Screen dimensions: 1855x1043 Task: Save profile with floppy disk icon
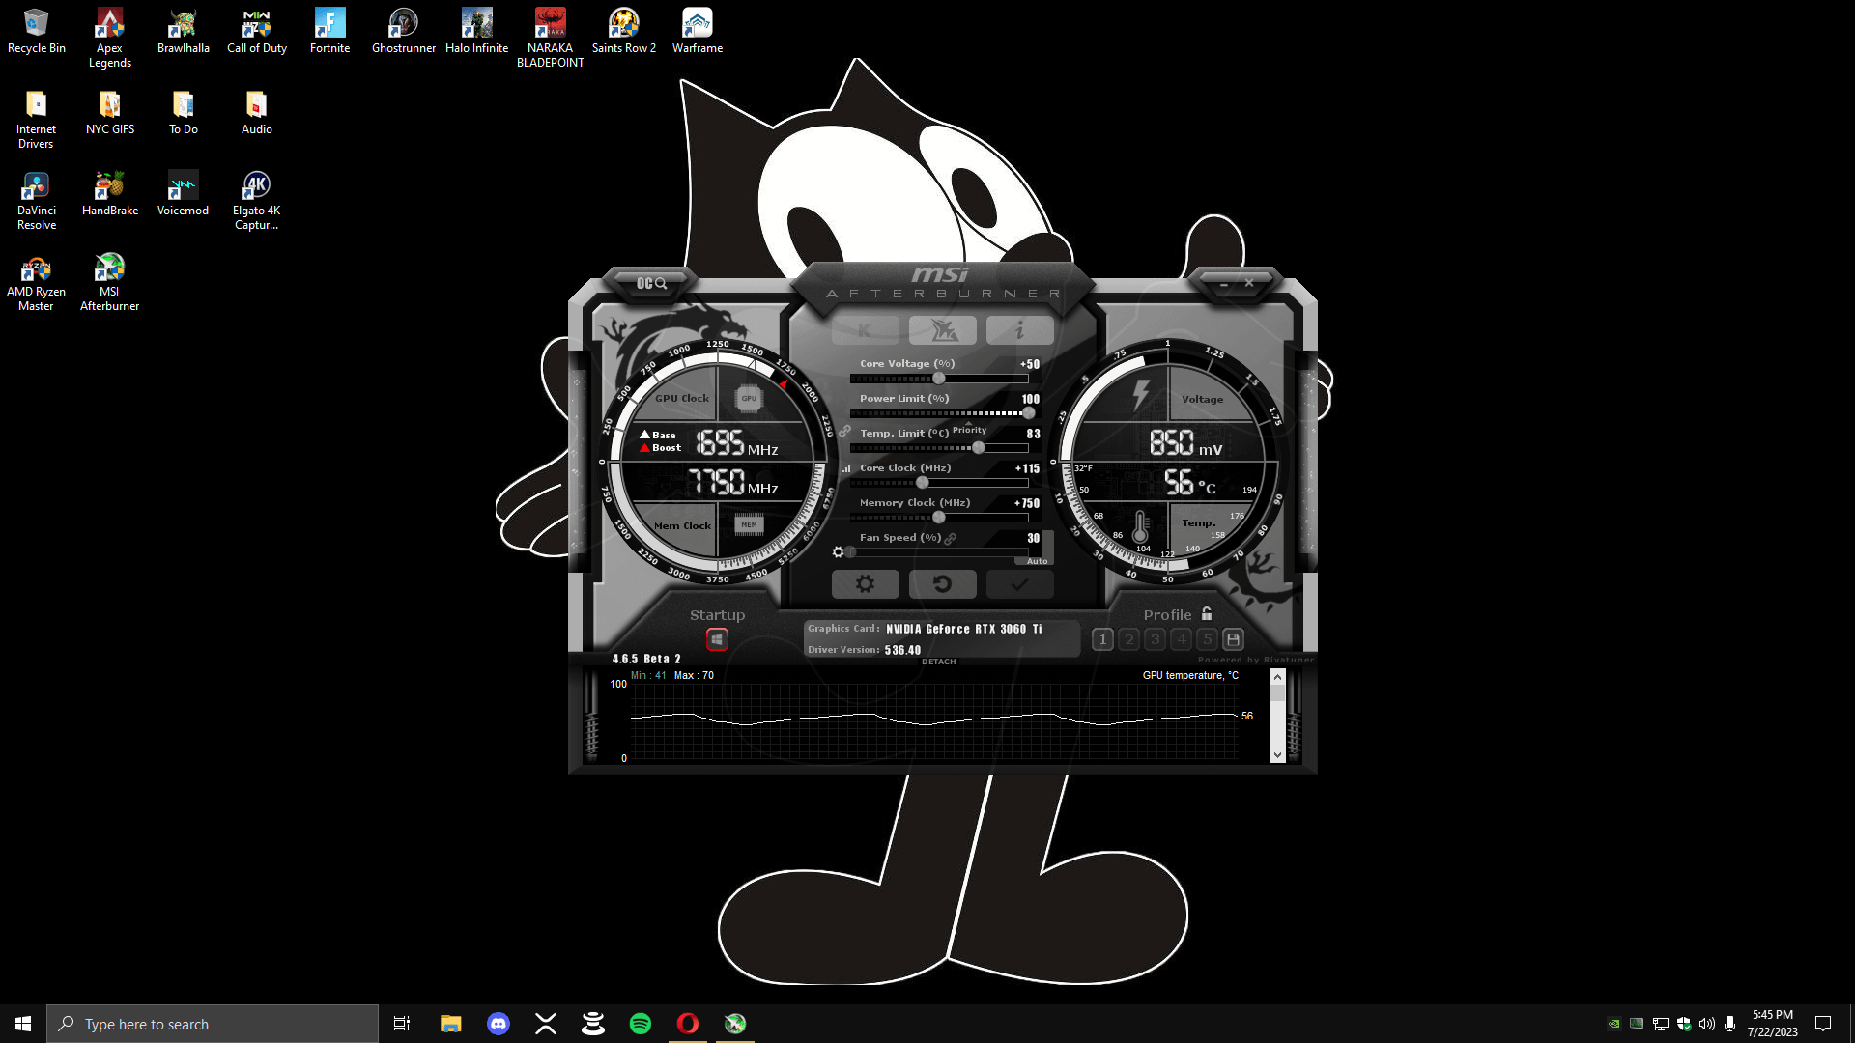coord(1233,639)
